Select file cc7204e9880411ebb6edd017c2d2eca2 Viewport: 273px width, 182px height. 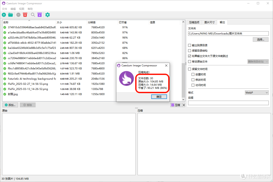coord(32,58)
